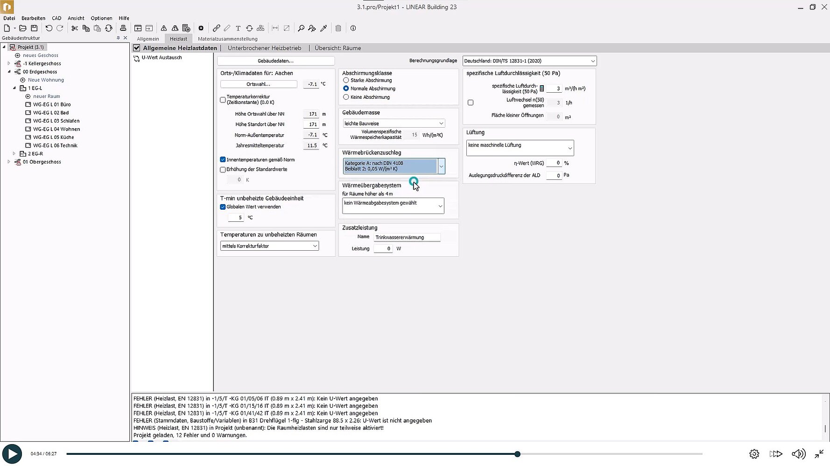Expand the 01 Obergeschoss tree node
The width and height of the screenshot is (830, 466).
click(9, 162)
